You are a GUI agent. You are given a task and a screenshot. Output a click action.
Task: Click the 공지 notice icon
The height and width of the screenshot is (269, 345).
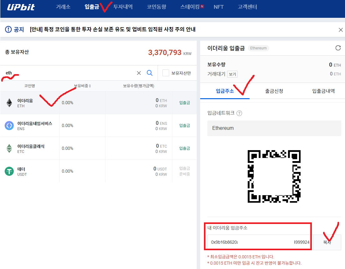pos(8,29)
